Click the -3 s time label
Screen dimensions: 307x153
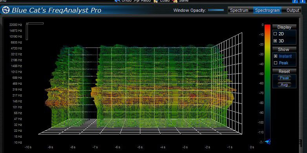pos(185,147)
